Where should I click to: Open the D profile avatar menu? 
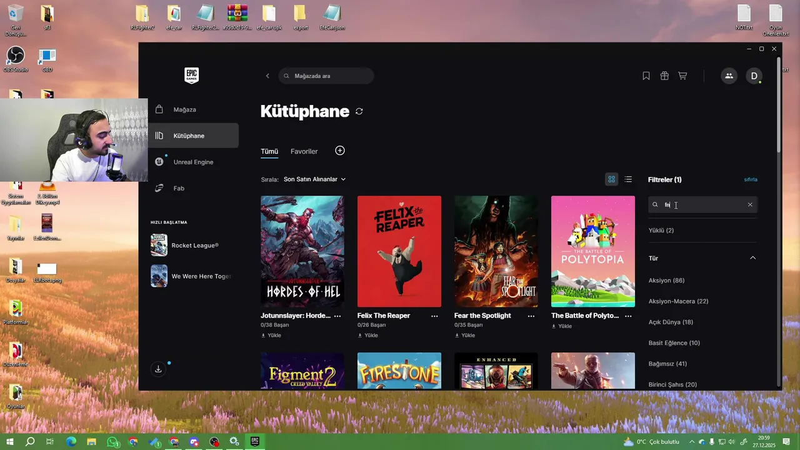pyautogui.click(x=754, y=76)
